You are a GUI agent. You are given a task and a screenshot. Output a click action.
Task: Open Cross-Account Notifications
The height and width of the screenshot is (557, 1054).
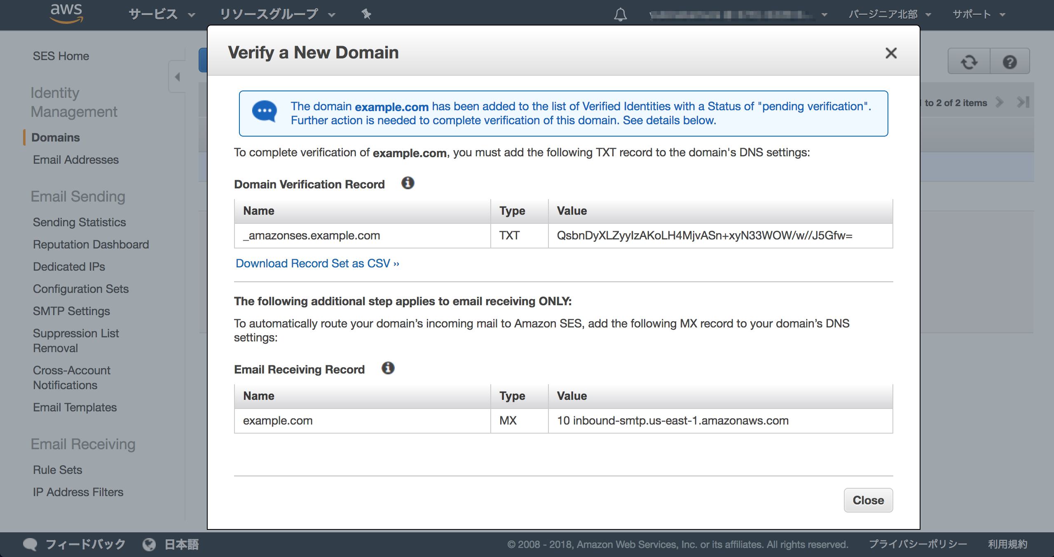click(x=71, y=378)
